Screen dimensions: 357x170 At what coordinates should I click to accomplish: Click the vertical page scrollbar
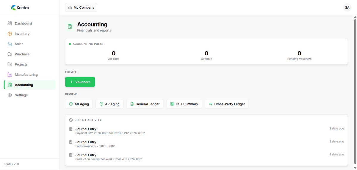click(355, 89)
